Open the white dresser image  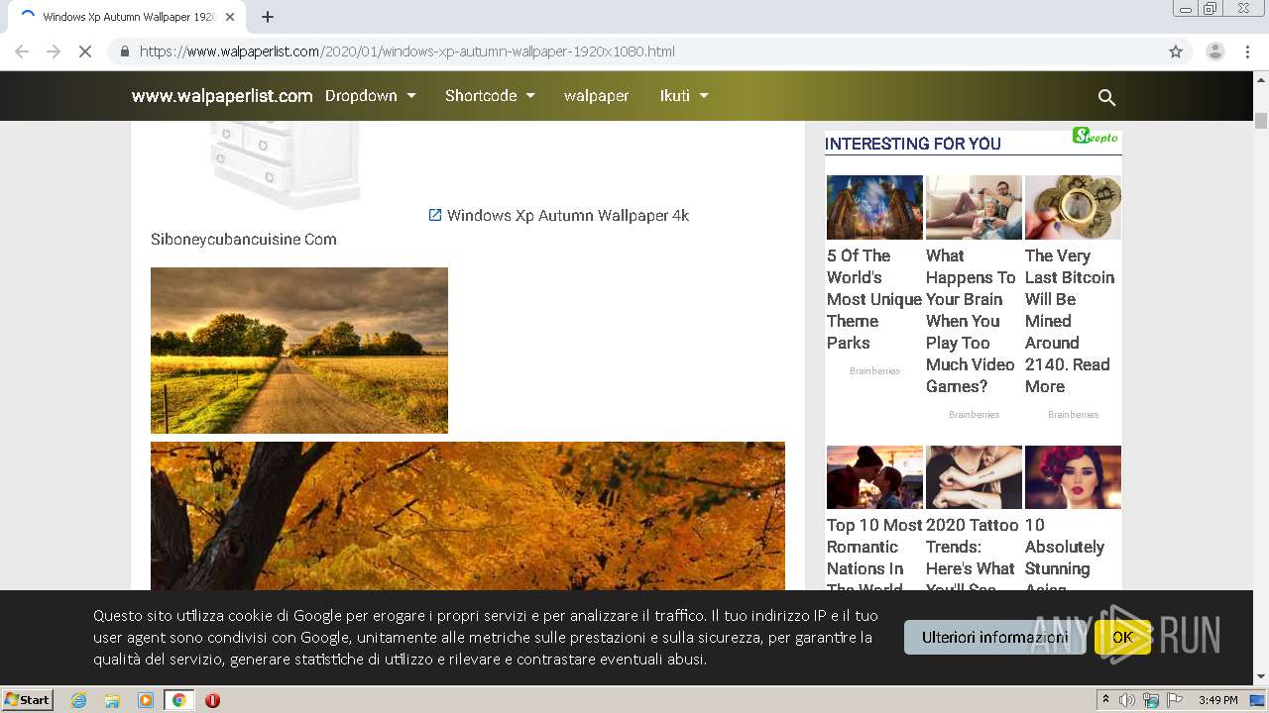click(x=285, y=165)
